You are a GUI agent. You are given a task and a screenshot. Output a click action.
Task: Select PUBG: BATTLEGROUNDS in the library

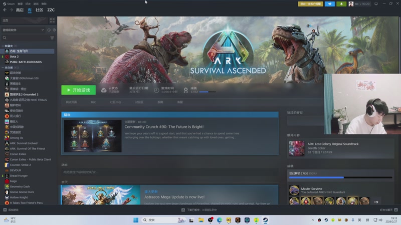coord(26,62)
